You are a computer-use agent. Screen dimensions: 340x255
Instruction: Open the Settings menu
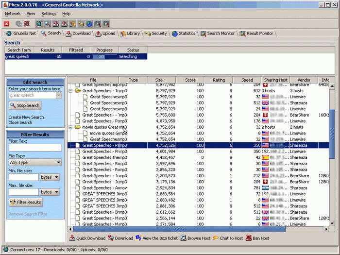(49, 14)
